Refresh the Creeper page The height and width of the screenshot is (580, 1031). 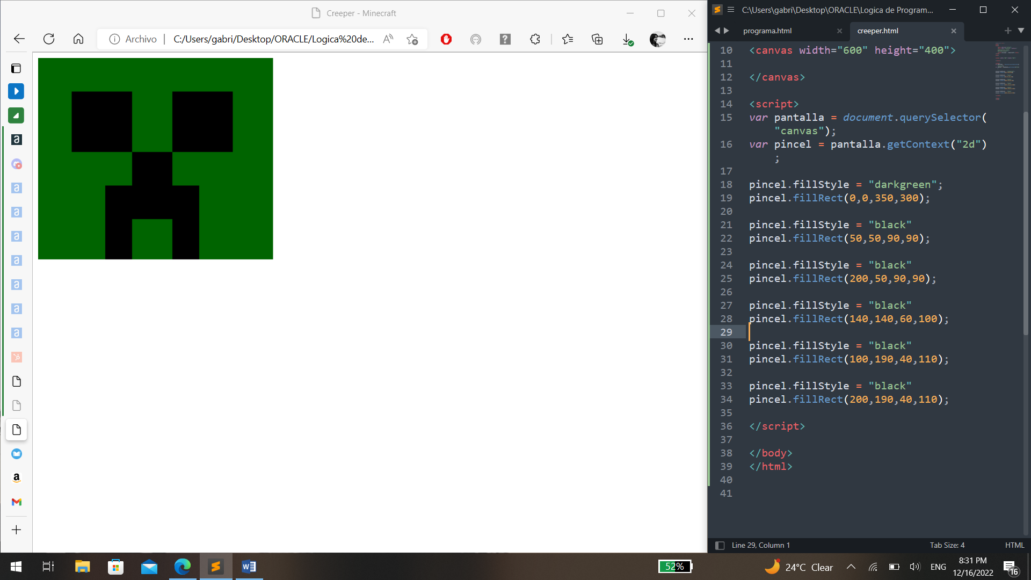point(49,39)
